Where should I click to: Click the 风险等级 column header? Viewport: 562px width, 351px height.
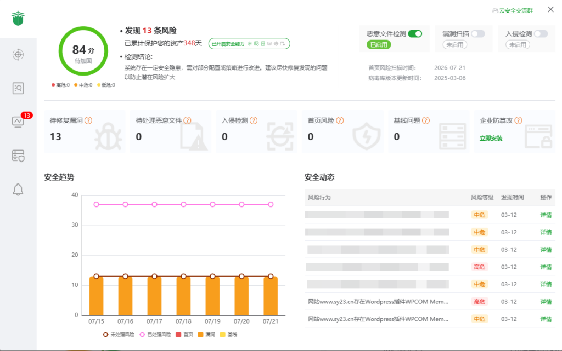[482, 198]
